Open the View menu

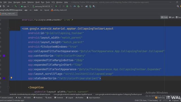pos(10,2)
